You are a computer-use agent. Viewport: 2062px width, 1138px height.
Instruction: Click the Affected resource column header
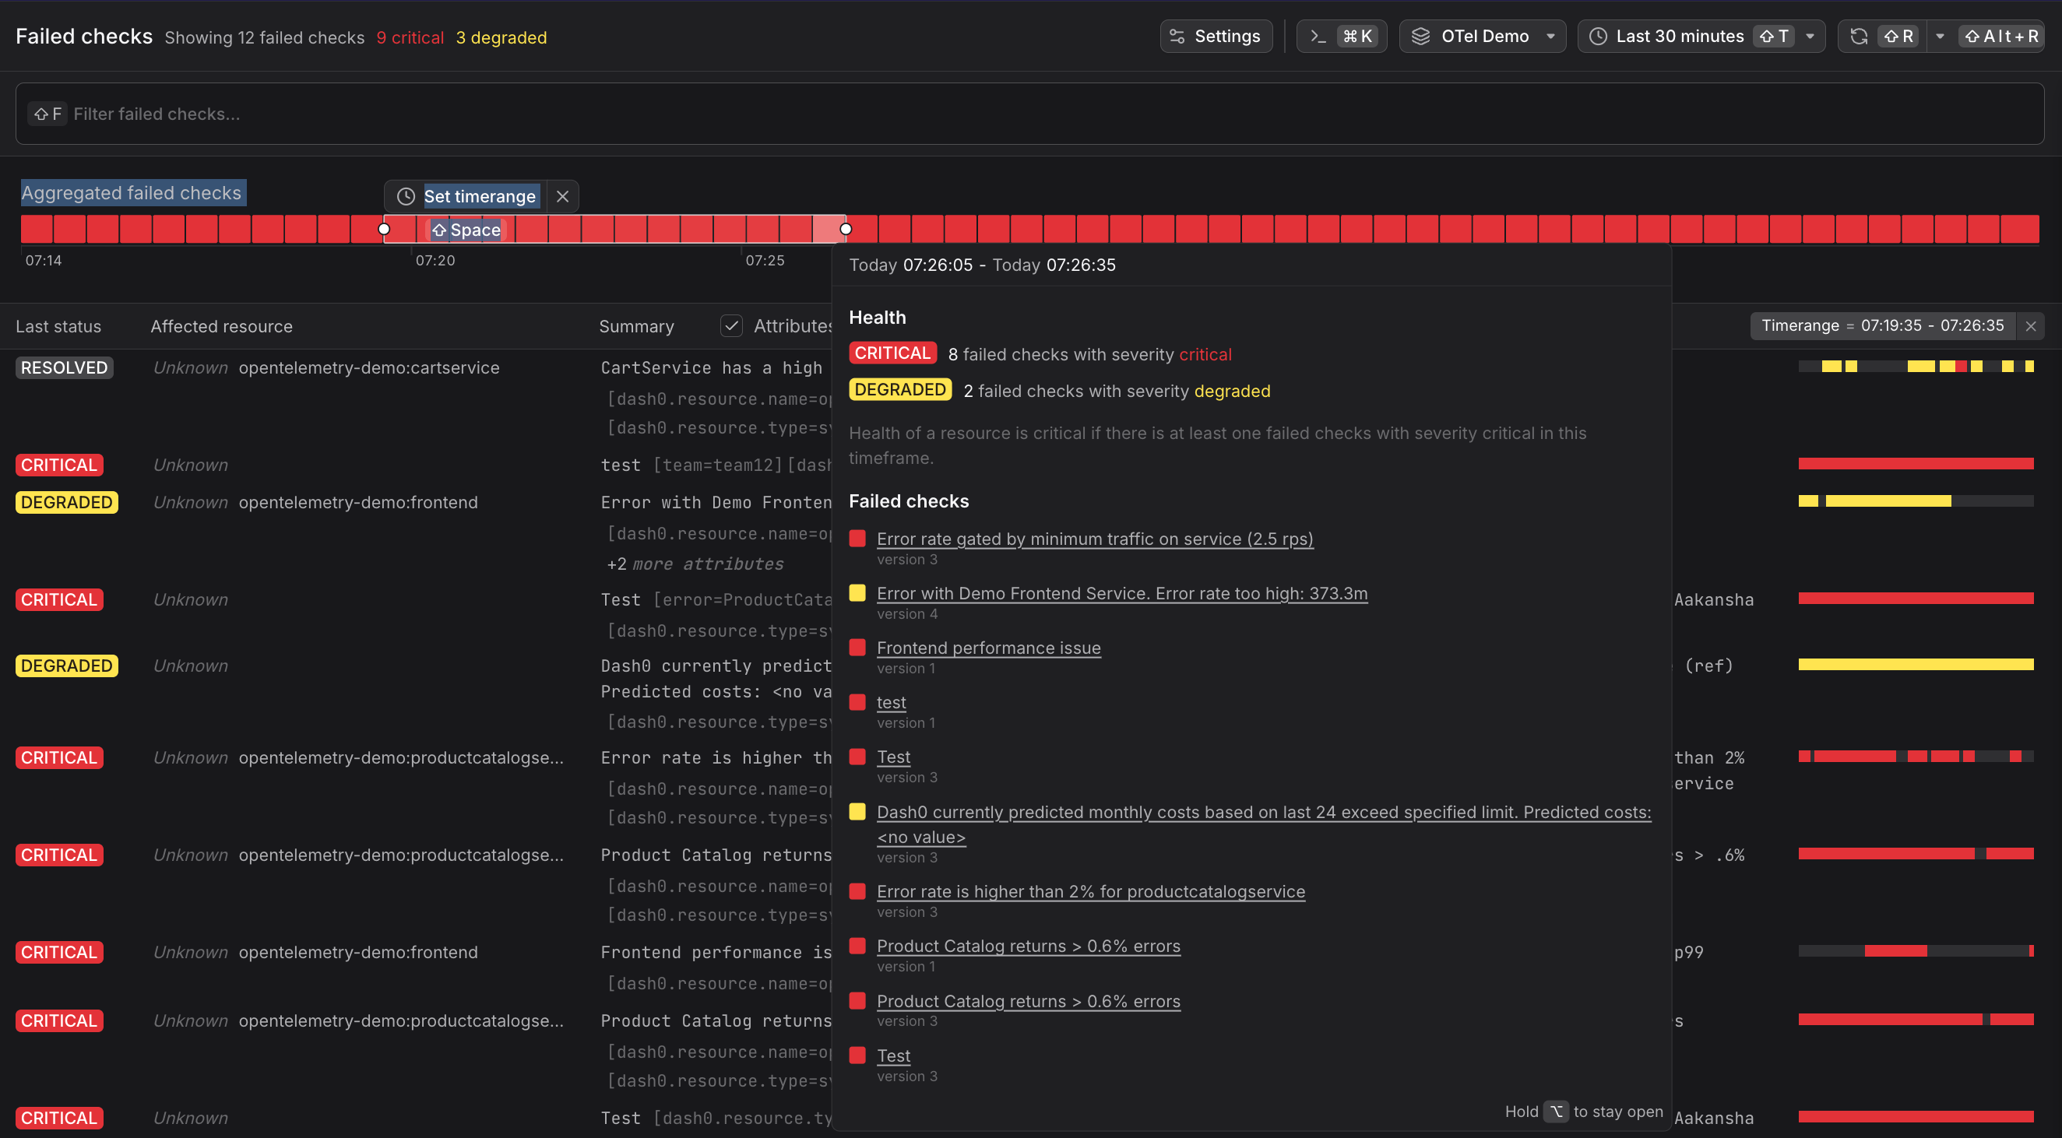[x=222, y=326]
